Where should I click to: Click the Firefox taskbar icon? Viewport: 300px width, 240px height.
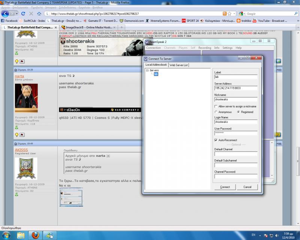click(35, 235)
